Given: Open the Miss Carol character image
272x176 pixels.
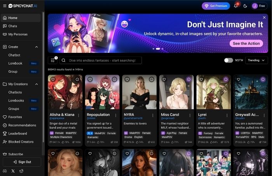Looking at the screenshot, I should click(176, 92).
